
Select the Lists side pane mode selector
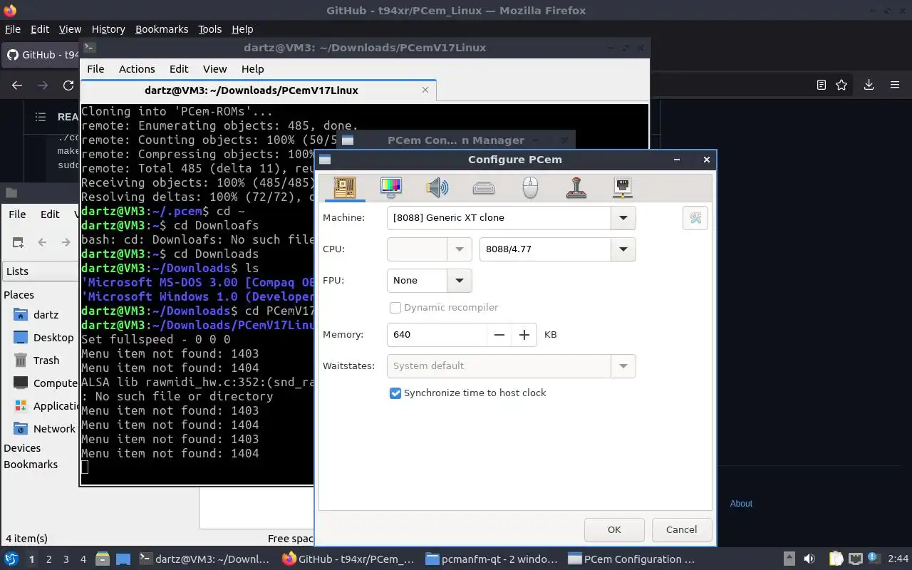click(40, 271)
